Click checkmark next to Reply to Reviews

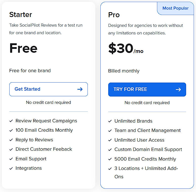[x=11, y=140]
